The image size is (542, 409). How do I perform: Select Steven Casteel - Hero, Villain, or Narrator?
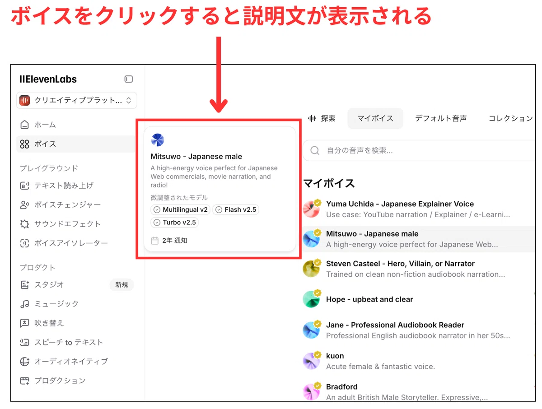point(419,269)
